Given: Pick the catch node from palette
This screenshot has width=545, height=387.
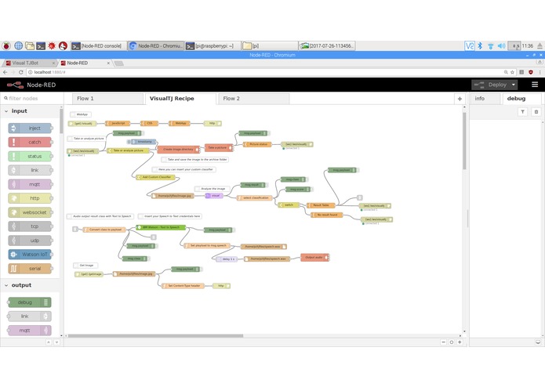Looking at the screenshot, I should pyautogui.click(x=30, y=142).
